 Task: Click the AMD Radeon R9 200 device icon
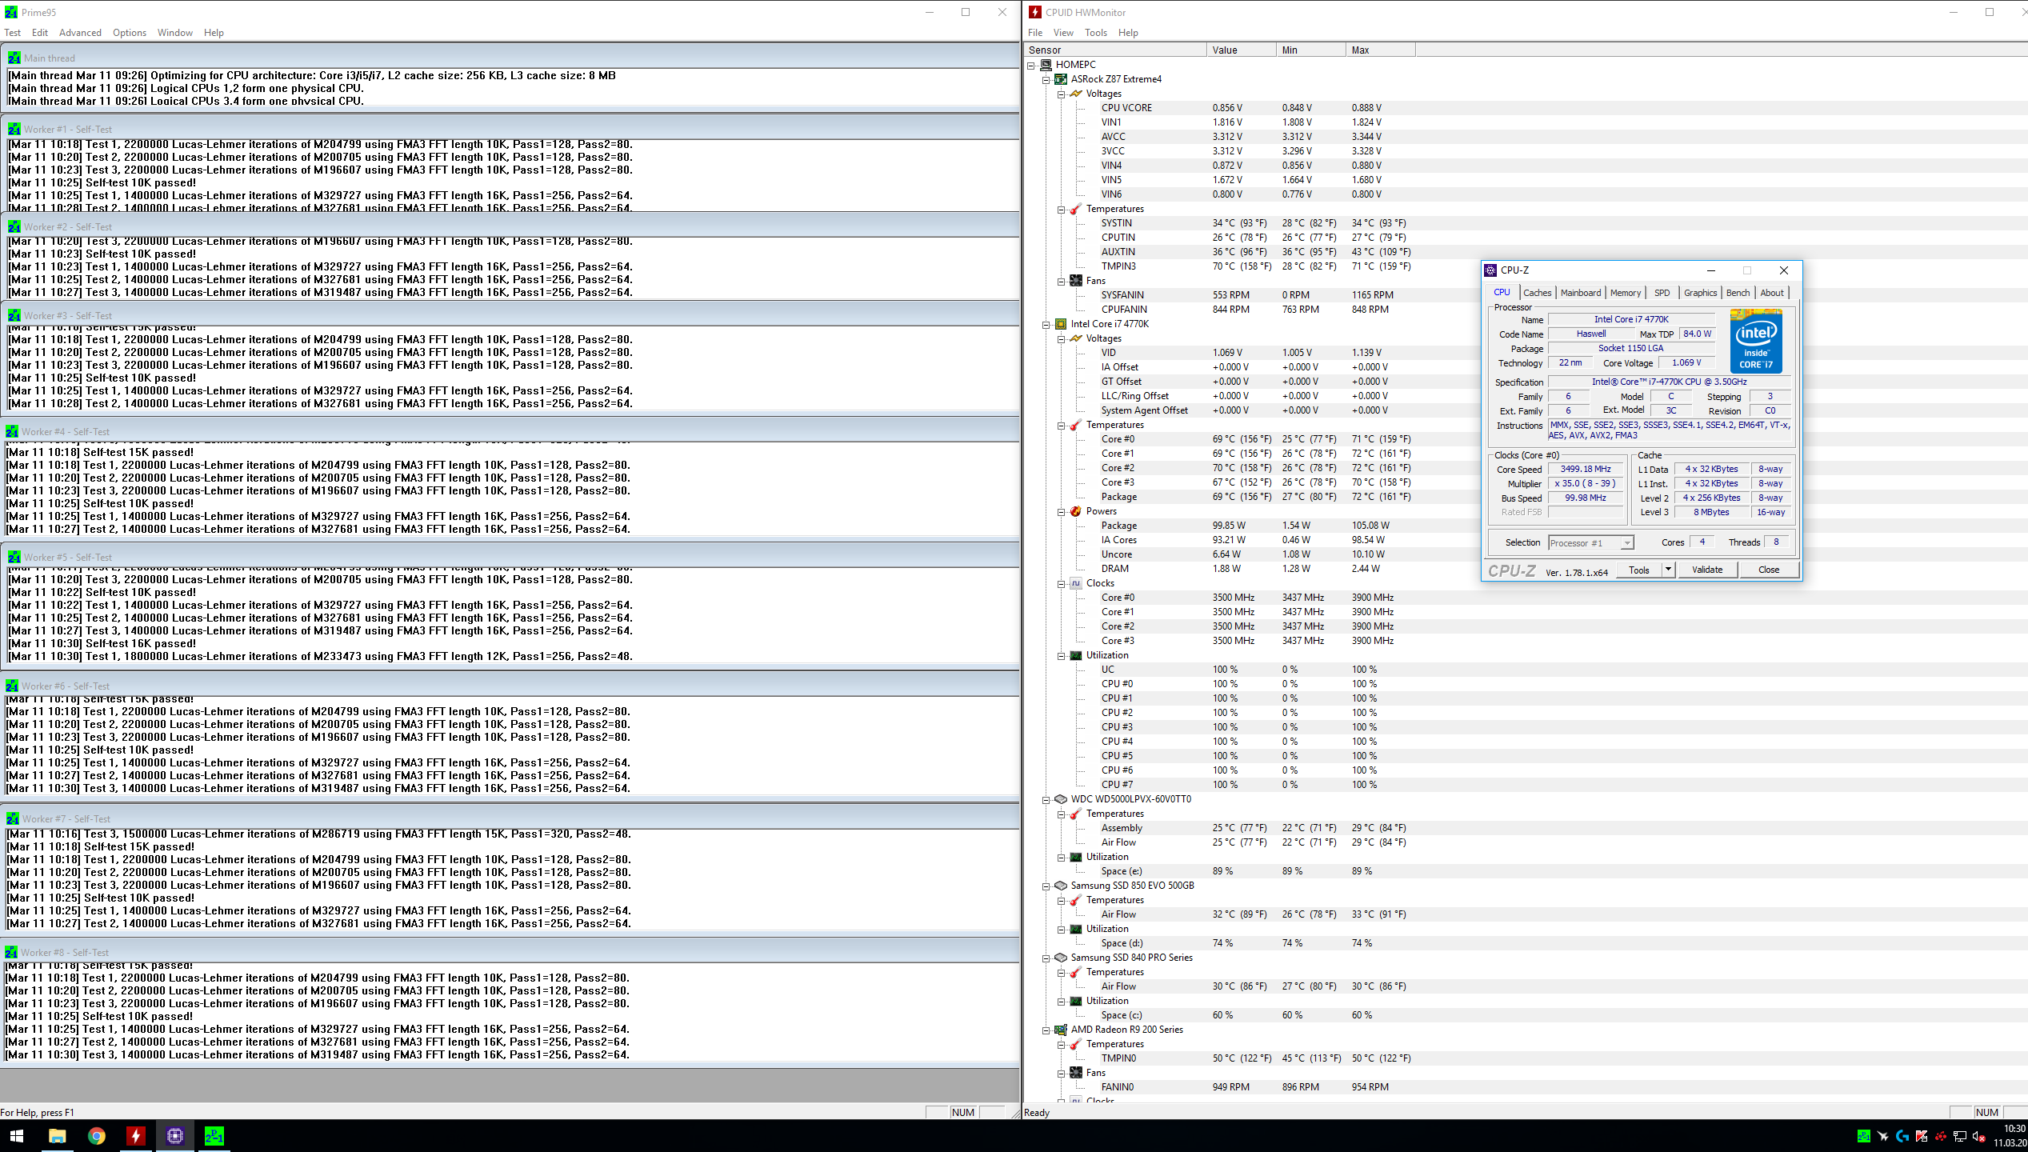(x=1061, y=1030)
